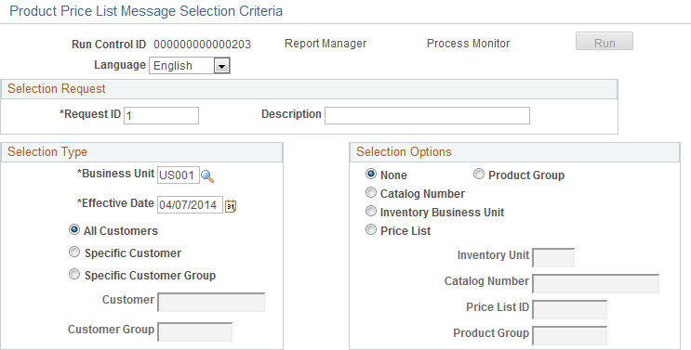Image resolution: width=691 pixels, height=350 pixels.
Task: Click the Inventory Unit field
Action: 553,258
